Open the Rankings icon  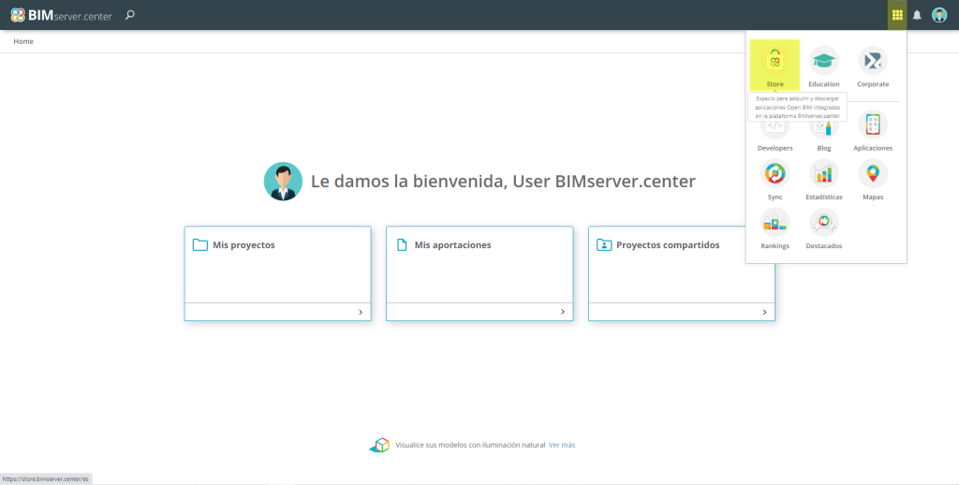click(x=775, y=223)
